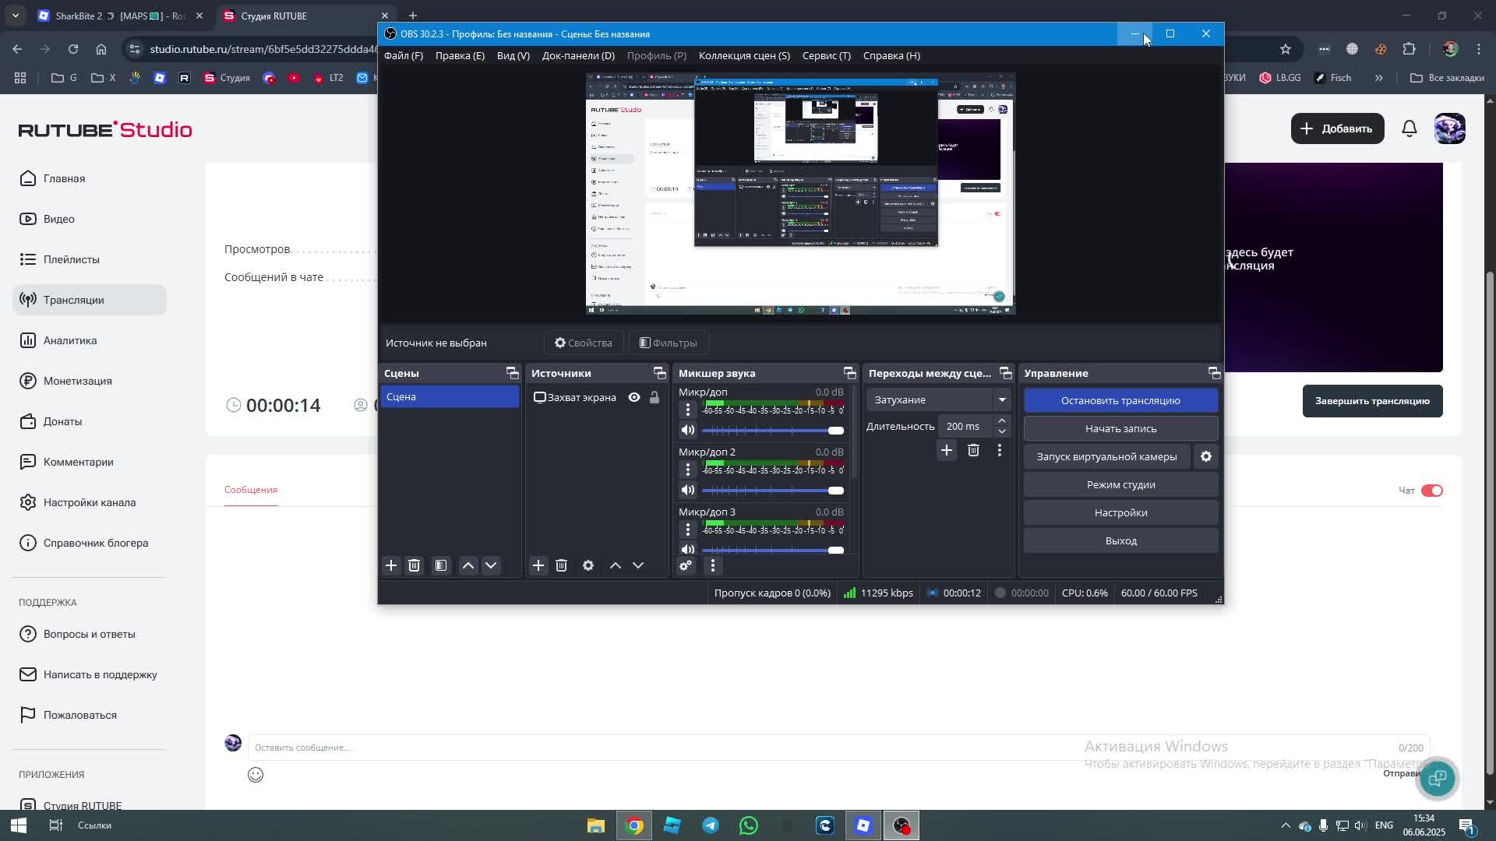Screen dimensions: 1496x841
Task: Open the Коллекция сцен (S) menu
Action: (x=744, y=55)
